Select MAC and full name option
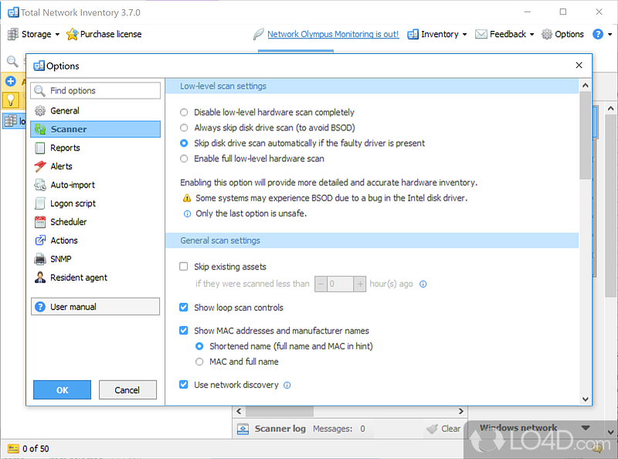The image size is (618, 459). (199, 361)
